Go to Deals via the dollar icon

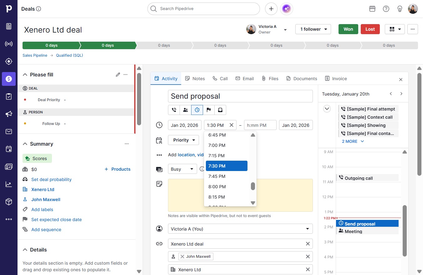tap(9, 79)
